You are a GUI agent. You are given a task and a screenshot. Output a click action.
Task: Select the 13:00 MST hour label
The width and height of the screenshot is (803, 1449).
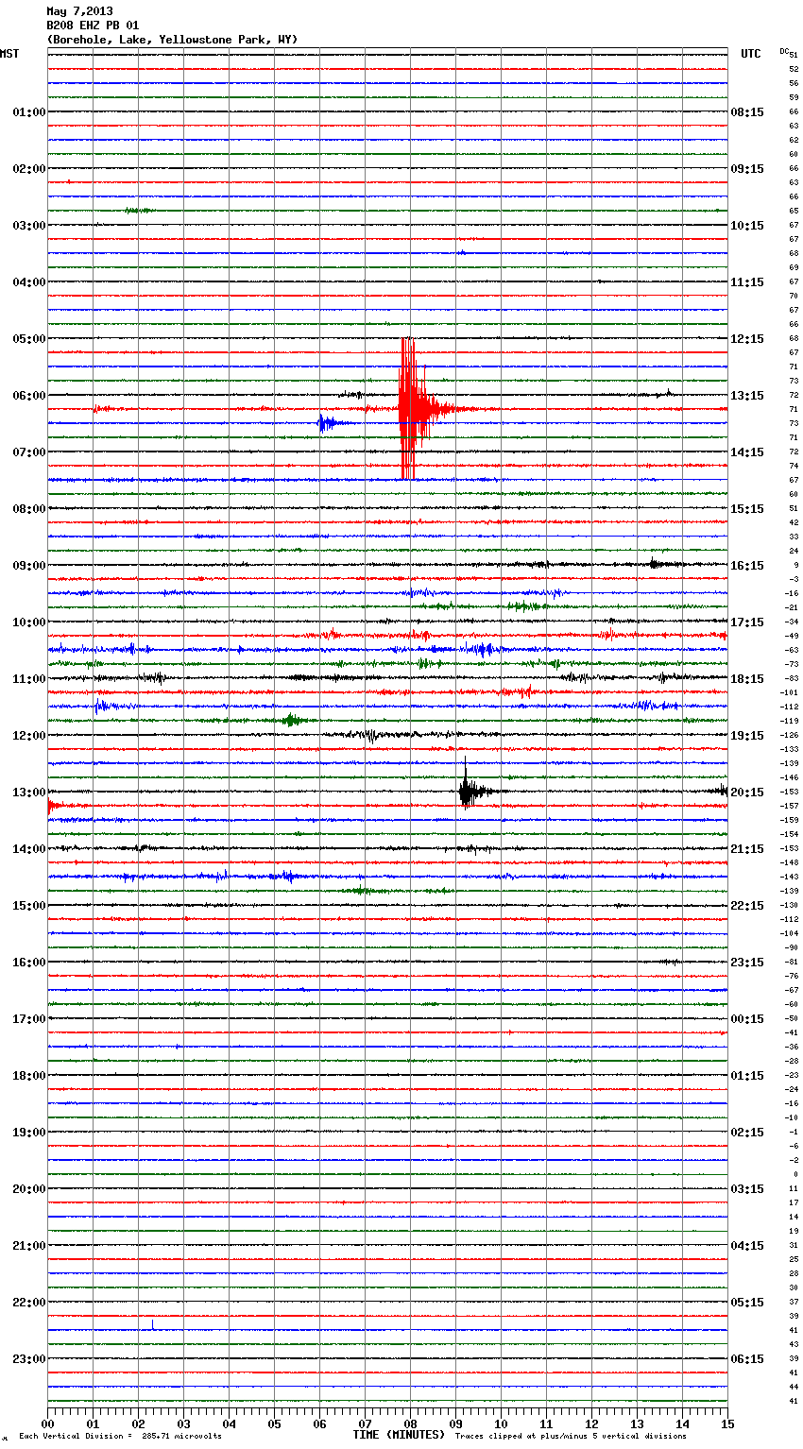28,793
